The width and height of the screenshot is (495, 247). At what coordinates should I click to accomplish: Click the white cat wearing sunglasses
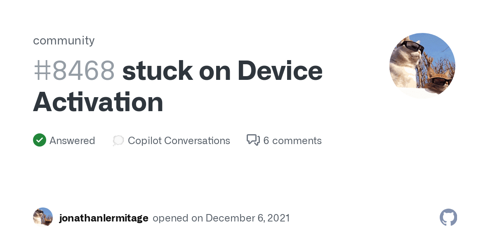point(405,62)
